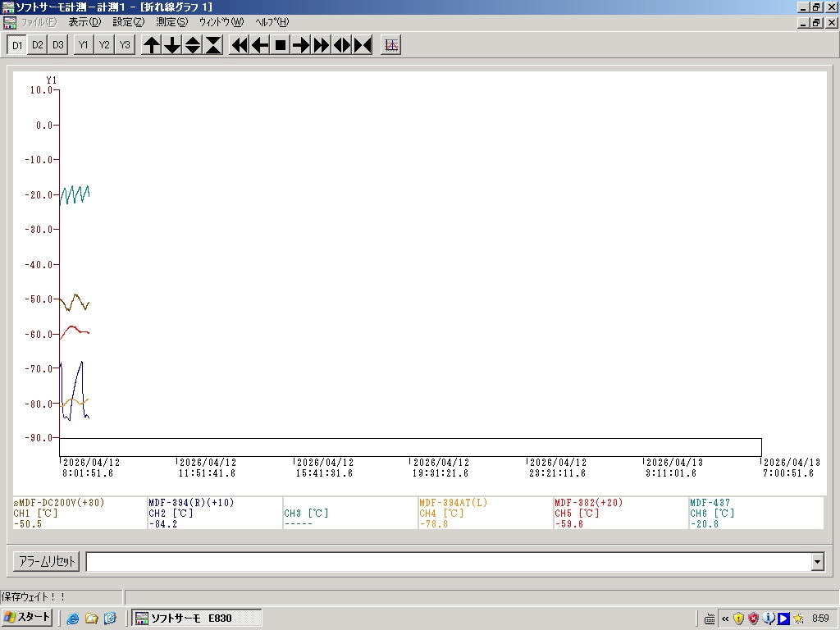Click the scroll Y-axis down arrow icon
The height and width of the screenshot is (630, 840).
(172, 45)
